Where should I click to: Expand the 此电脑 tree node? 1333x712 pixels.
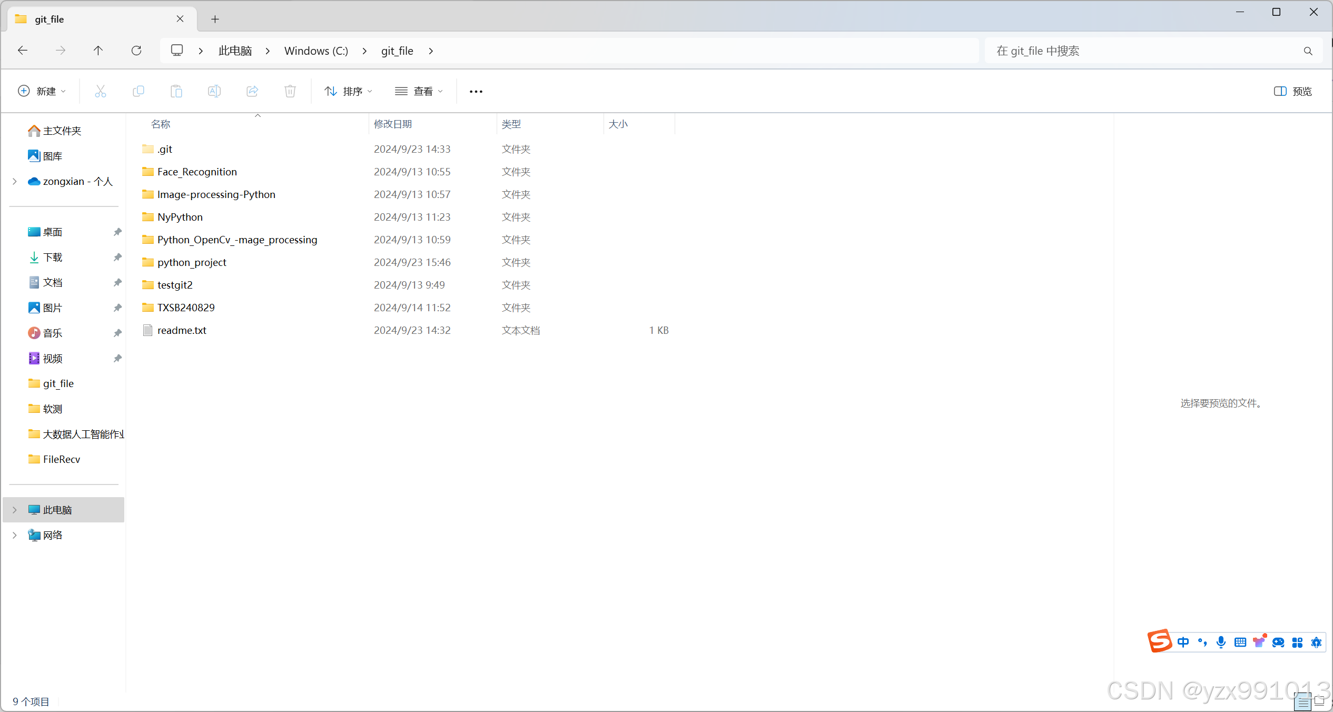pyautogui.click(x=15, y=510)
